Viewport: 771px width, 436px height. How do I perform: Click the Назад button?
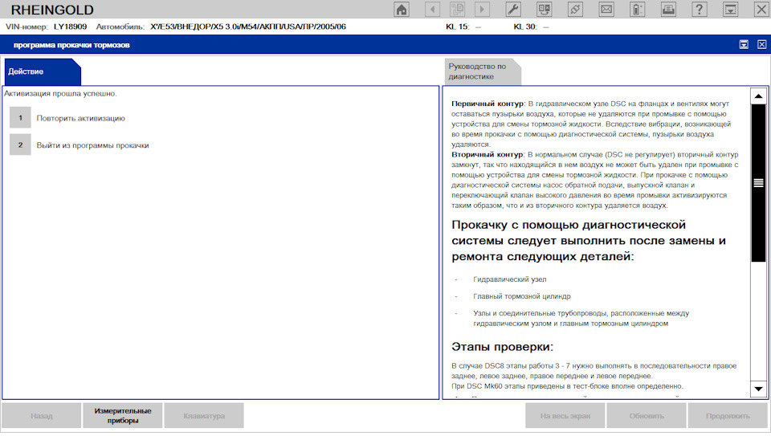41,416
